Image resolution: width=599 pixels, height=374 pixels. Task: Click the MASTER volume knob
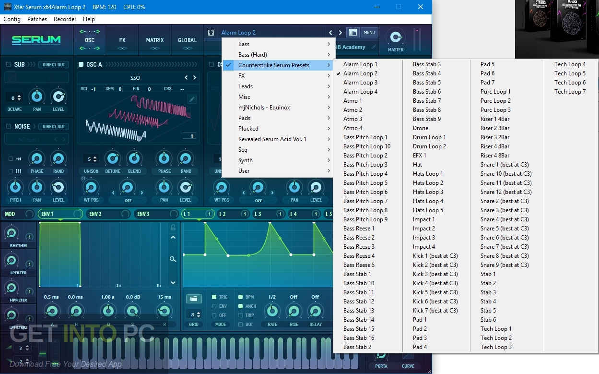click(396, 37)
